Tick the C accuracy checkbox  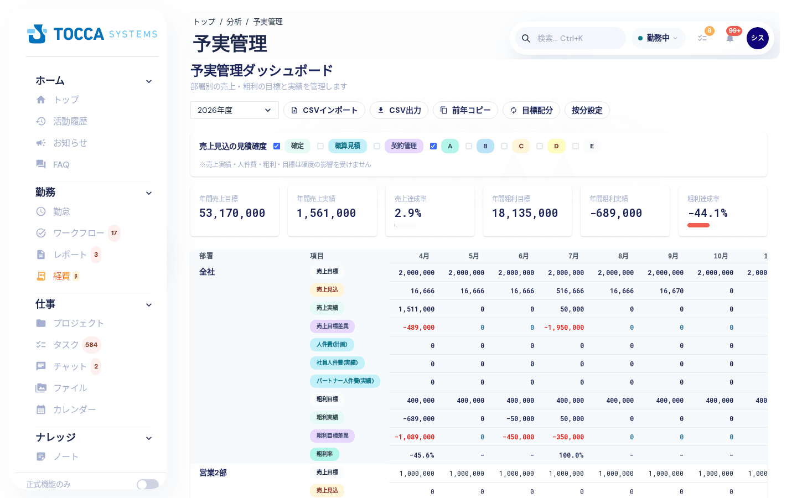[504, 146]
